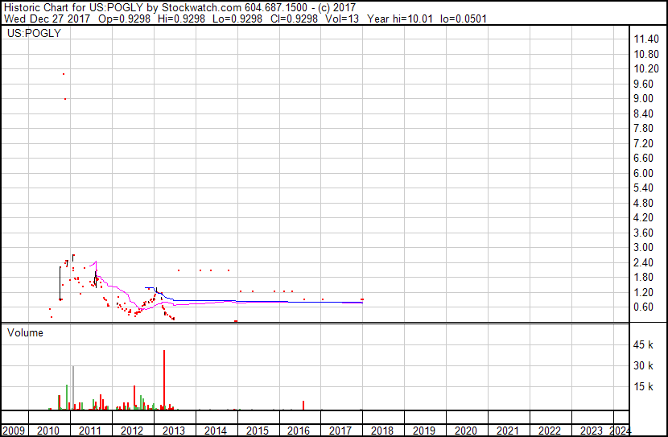
Task: Click the 10.20 price axis label
Action: tap(646, 68)
